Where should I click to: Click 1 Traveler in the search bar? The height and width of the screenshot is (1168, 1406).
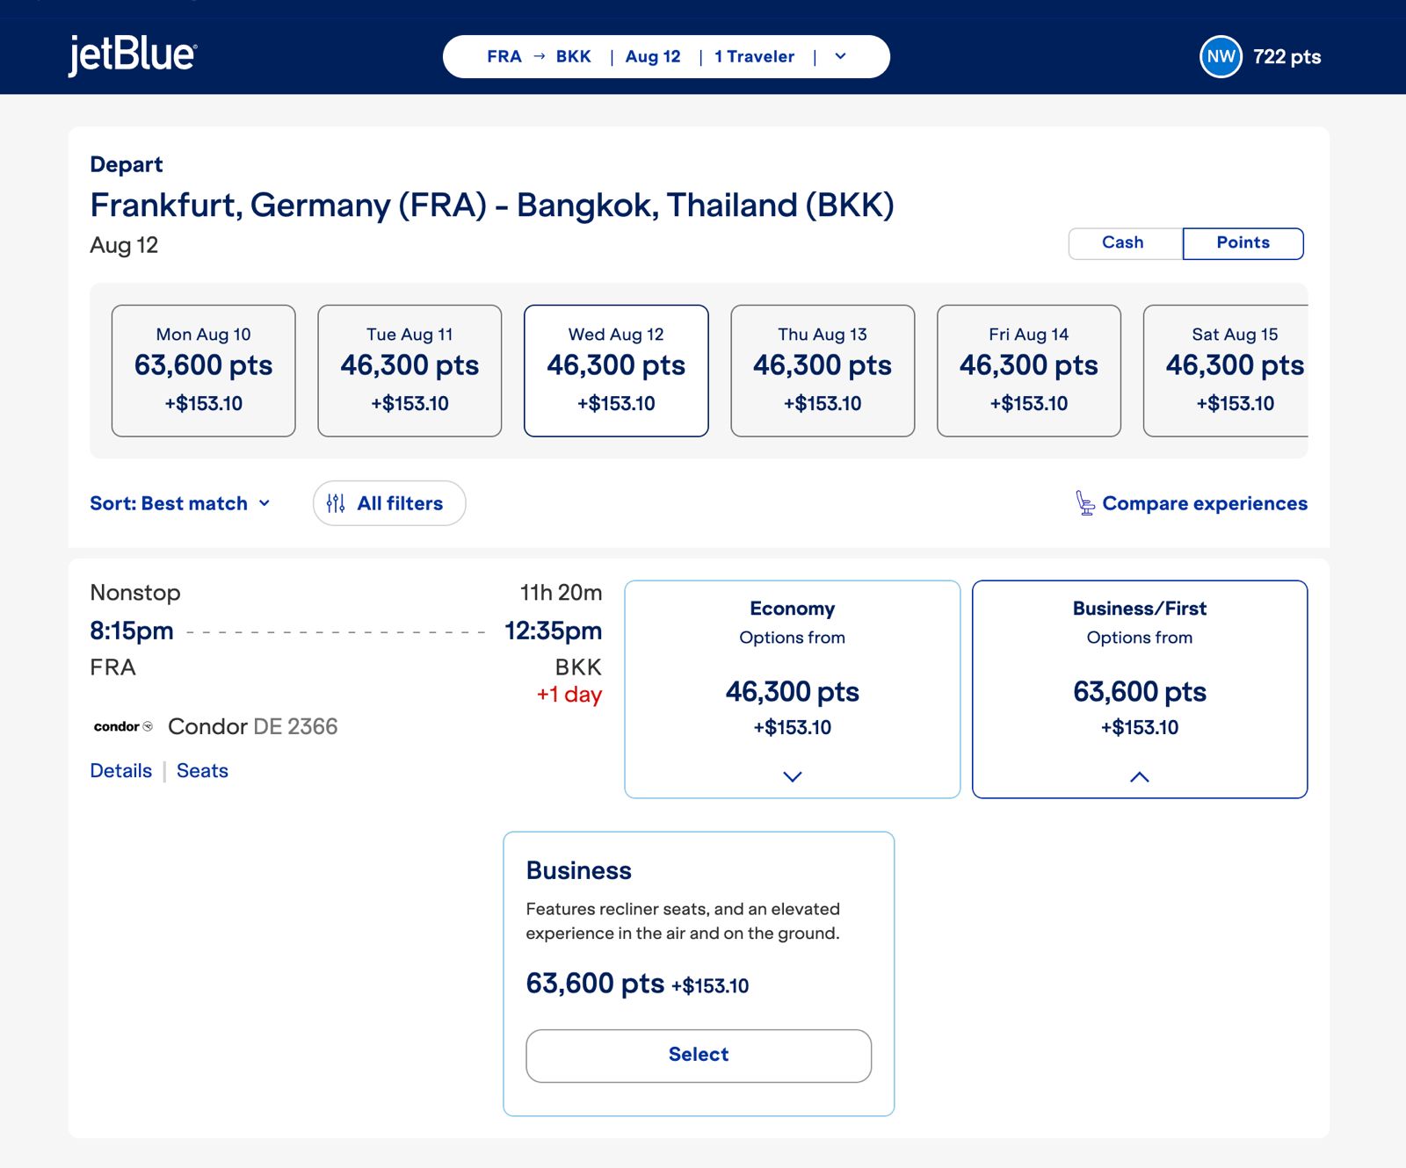click(x=754, y=56)
